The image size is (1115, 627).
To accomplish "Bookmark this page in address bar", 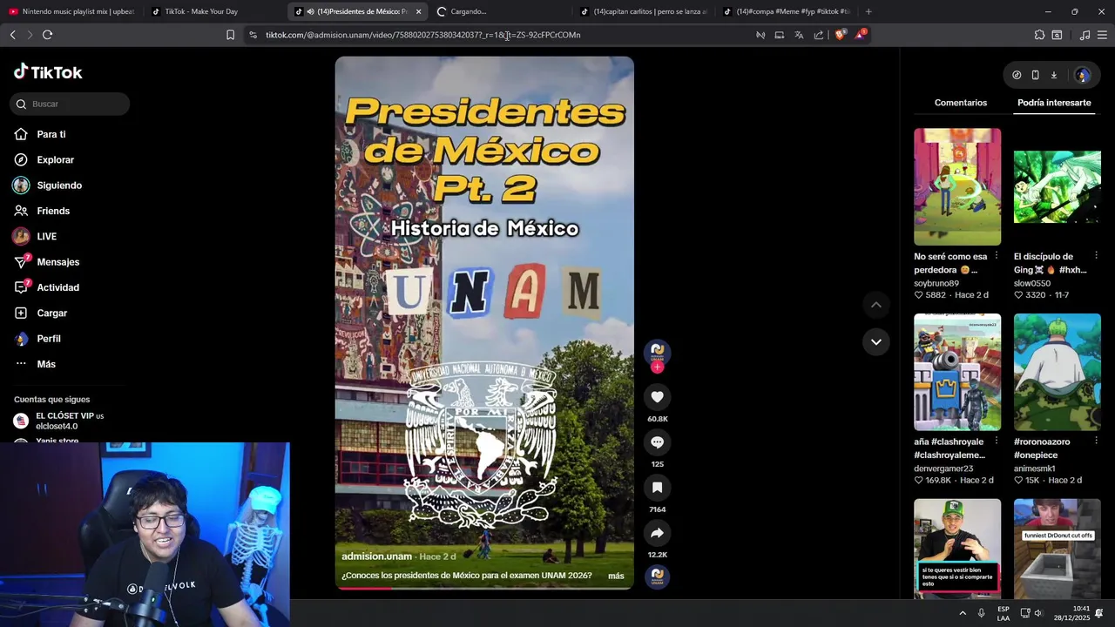I will [x=230, y=35].
